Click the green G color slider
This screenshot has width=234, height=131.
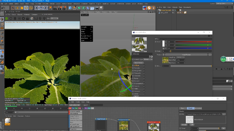[x=194, y=45]
